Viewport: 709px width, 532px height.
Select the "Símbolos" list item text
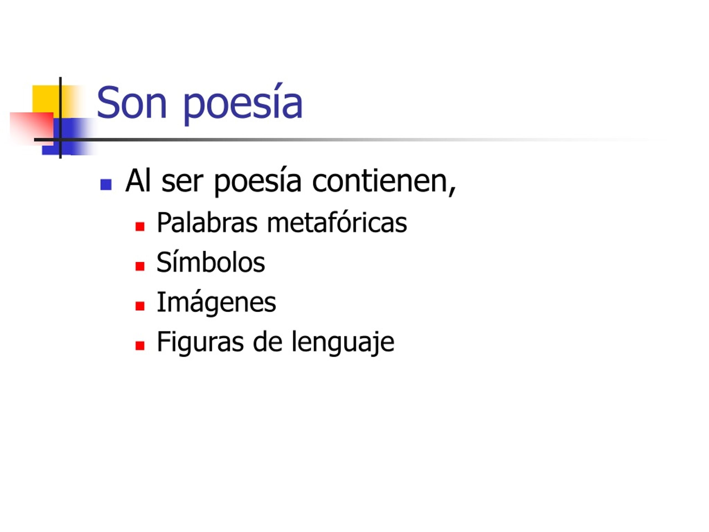click(x=211, y=262)
